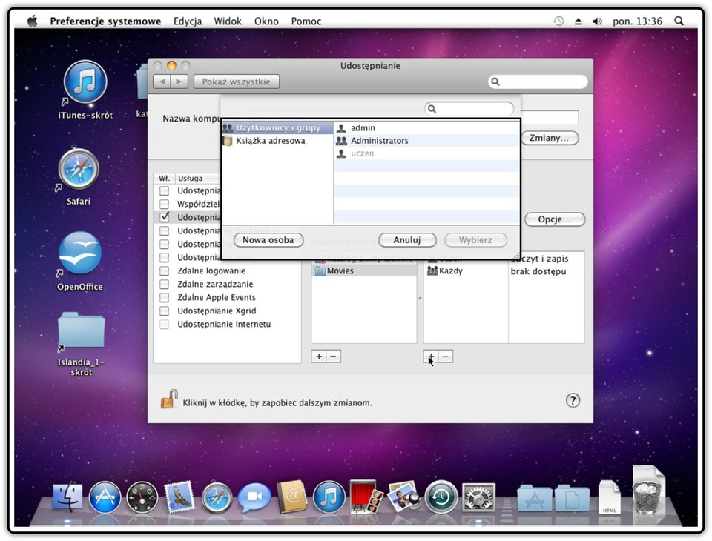Select Książka adresowa source

tap(277, 141)
